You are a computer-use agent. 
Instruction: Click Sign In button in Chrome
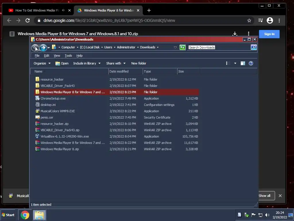pos(269,34)
